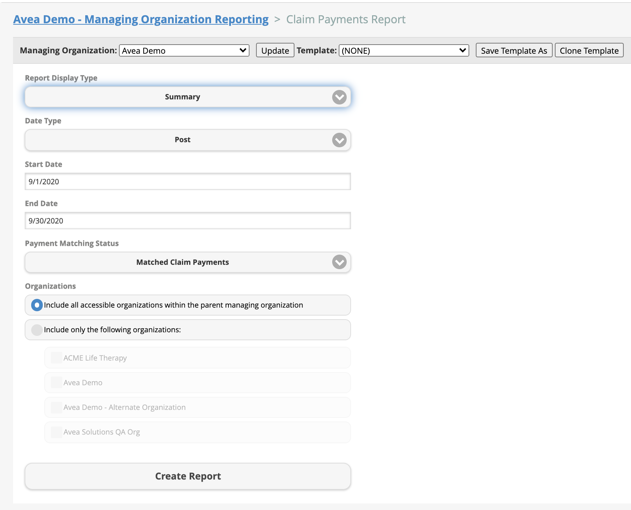Enable the Avea Solutions QA Org checkbox

[56, 432]
